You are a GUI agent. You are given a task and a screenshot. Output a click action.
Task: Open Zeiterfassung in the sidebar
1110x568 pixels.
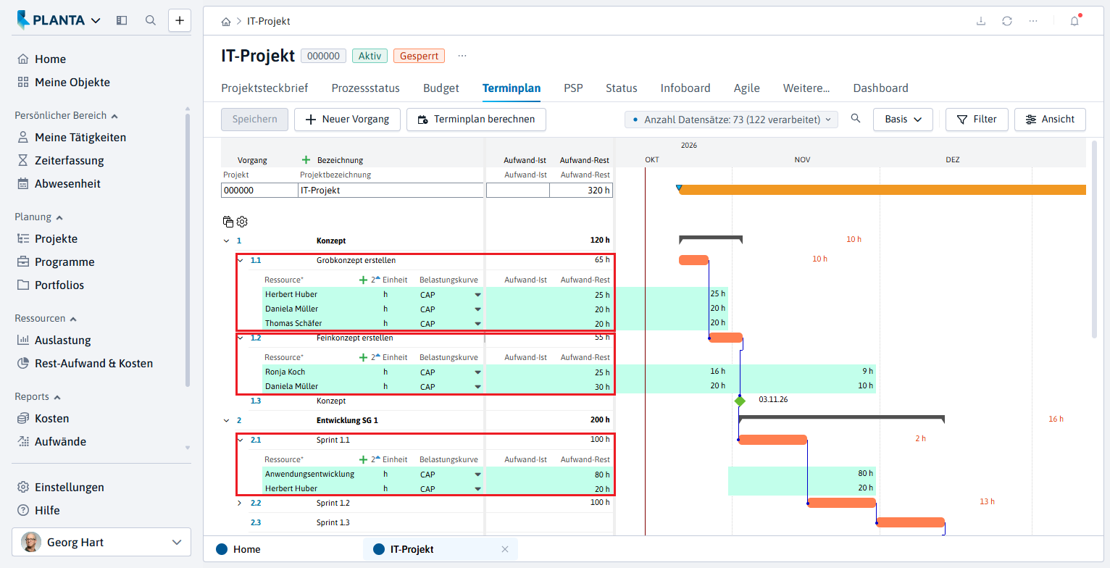pos(70,161)
